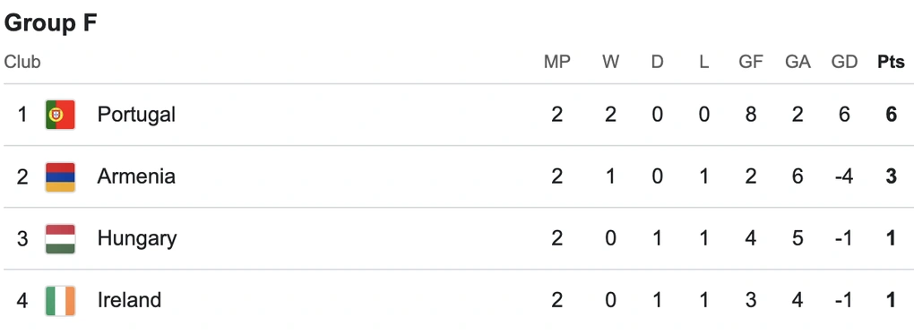
Task: Open the Armenia team link
Action: point(136,176)
